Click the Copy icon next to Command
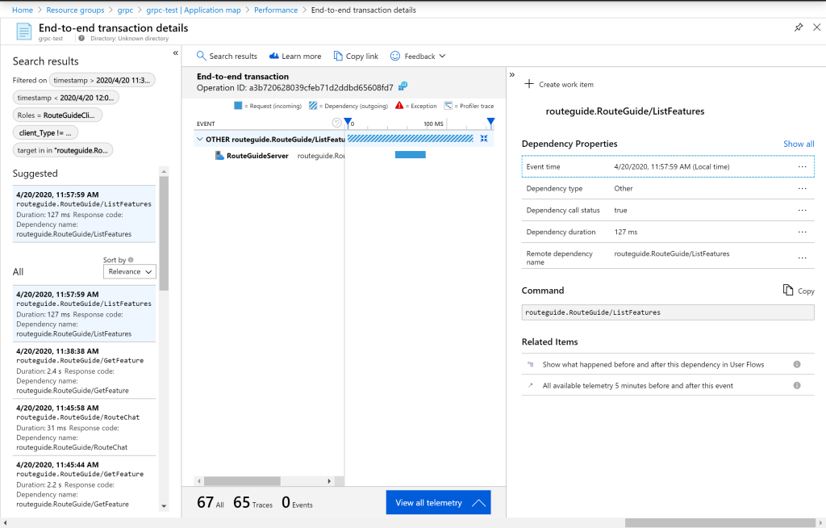The image size is (826, 528). [789, 290]
